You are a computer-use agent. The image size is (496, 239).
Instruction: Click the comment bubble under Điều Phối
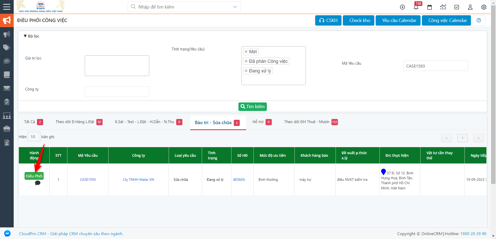37,183
